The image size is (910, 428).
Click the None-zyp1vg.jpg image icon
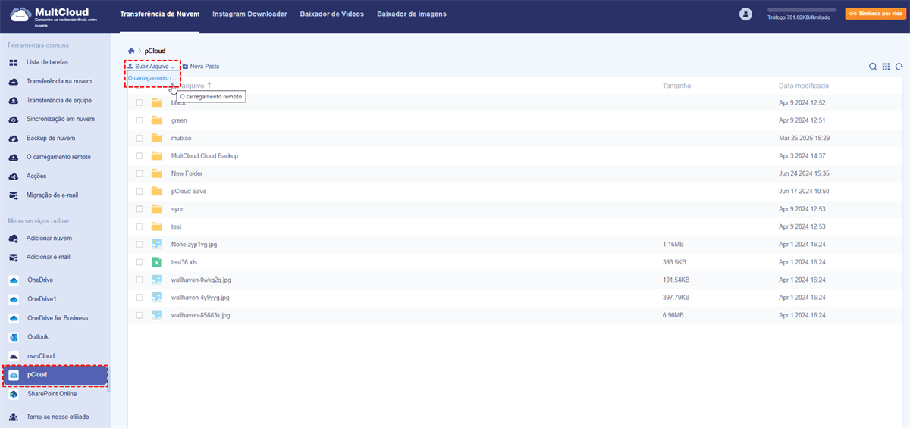[x=157, y=245]
